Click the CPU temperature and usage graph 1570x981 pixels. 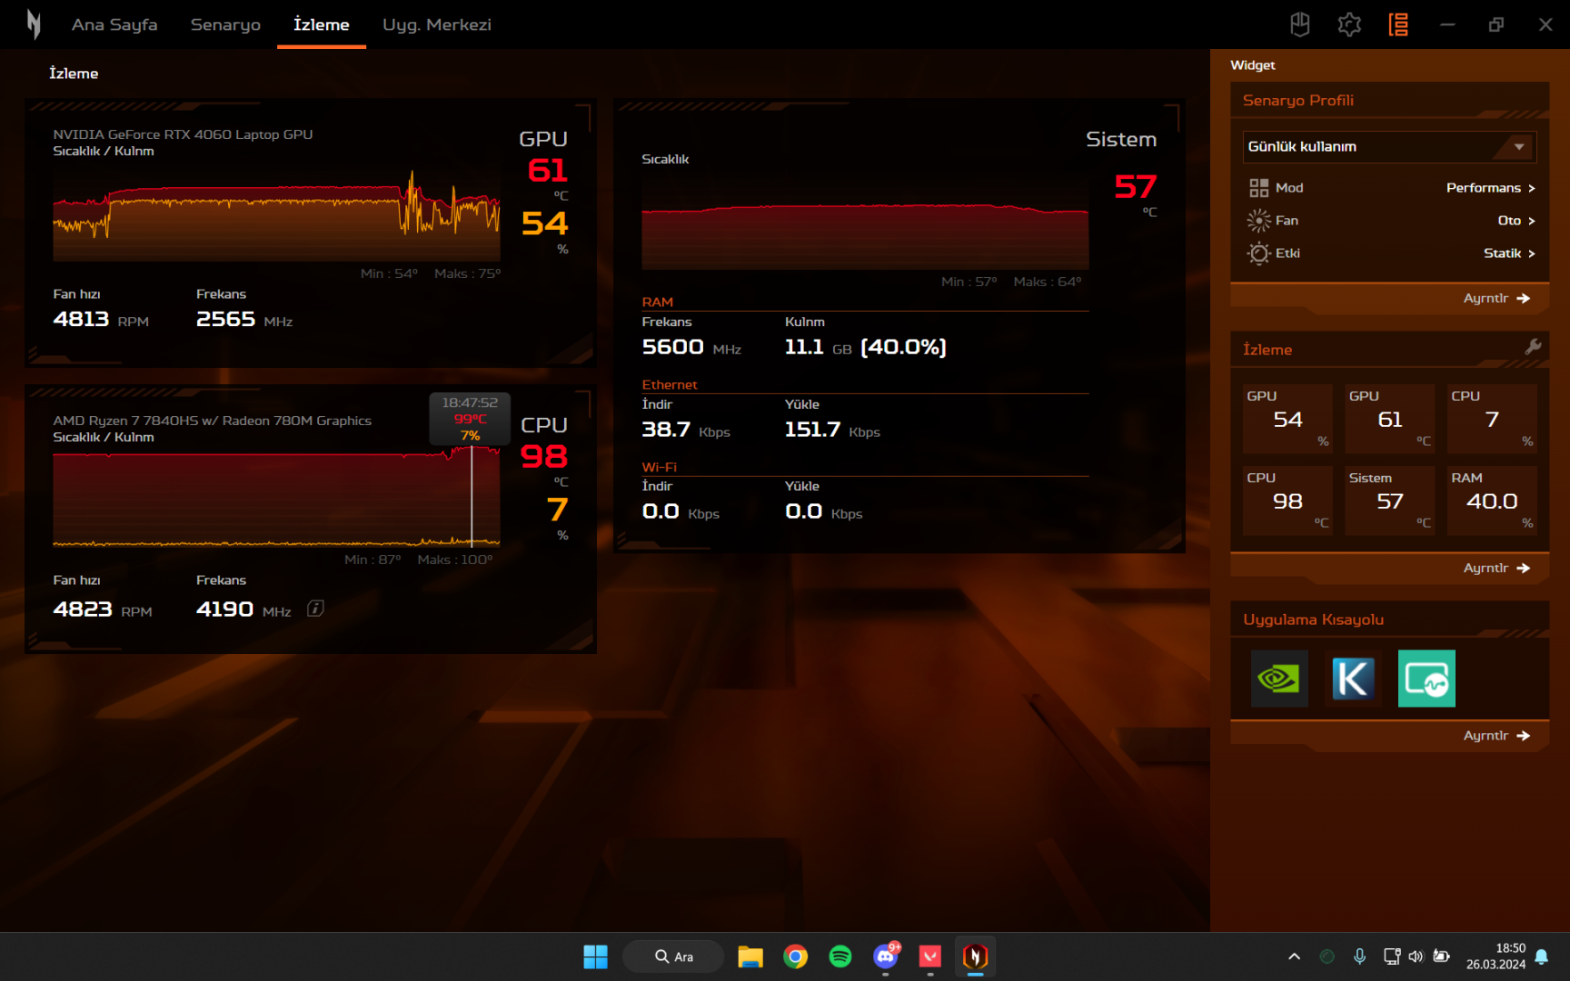pos(277,497)
